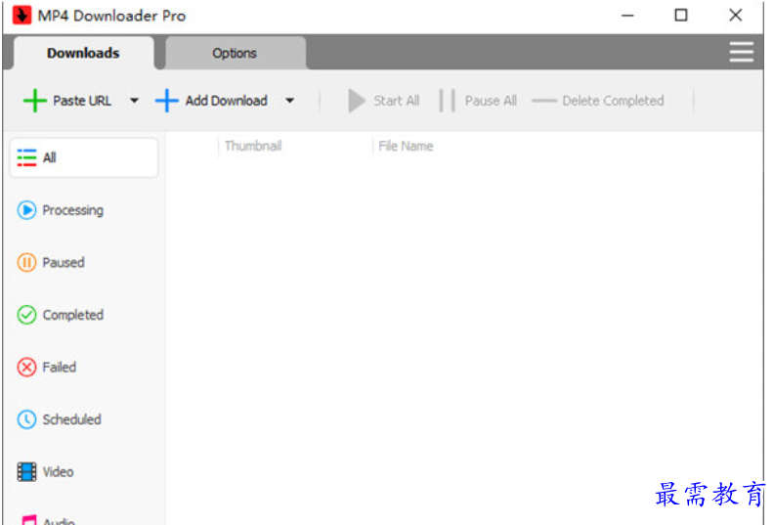The width and height of the screenshot is (774, 525).
Task: Expand the Add Download dropdown arrow
Action: [289, 101]
